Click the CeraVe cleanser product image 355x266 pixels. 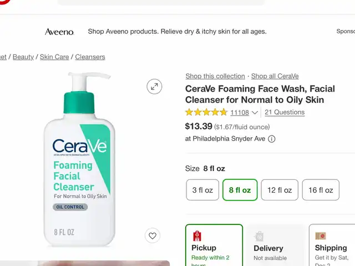tap(79, 161)
